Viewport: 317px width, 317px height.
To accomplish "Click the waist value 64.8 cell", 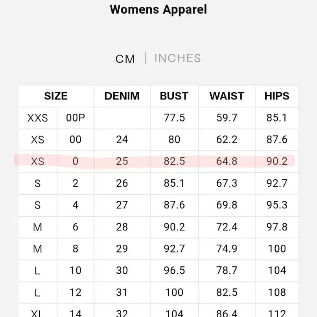I will (227, 161).
